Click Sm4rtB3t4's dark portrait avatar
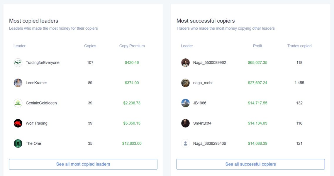 tap(185, 123)
